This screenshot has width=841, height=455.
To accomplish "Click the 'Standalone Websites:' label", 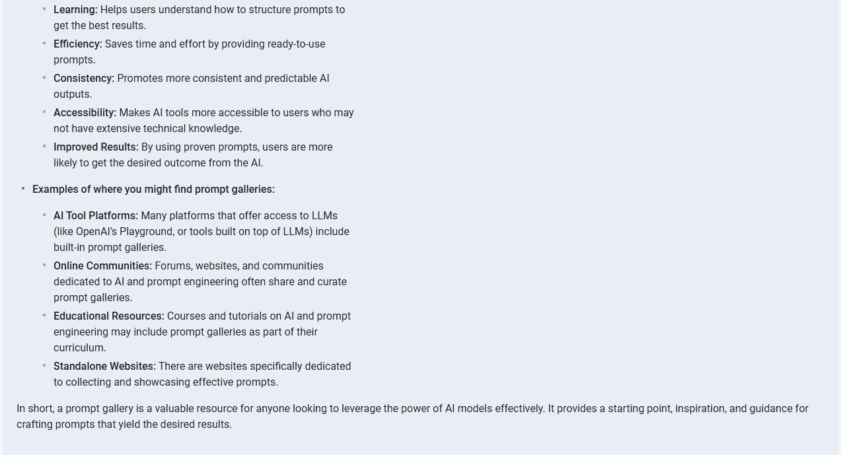I will 104,367.
